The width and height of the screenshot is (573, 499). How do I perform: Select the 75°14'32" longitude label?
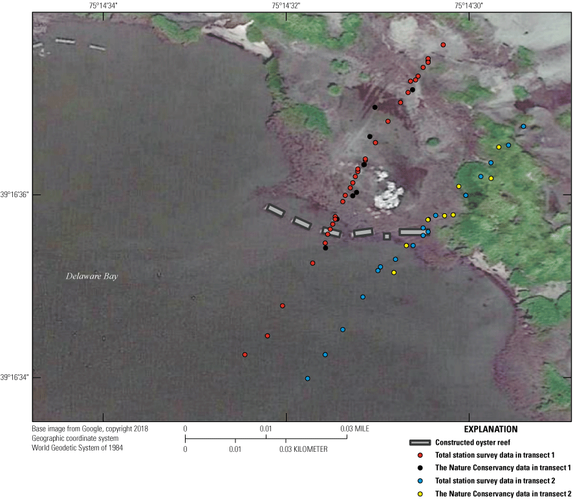click(x=286, y=4)
